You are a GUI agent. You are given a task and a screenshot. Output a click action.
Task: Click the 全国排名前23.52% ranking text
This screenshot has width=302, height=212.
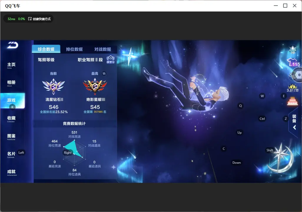point(54,112)
